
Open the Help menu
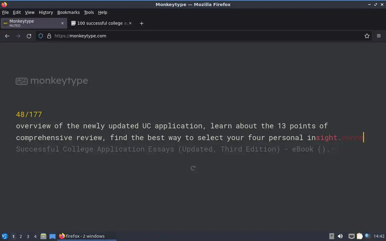click(103, 12)
